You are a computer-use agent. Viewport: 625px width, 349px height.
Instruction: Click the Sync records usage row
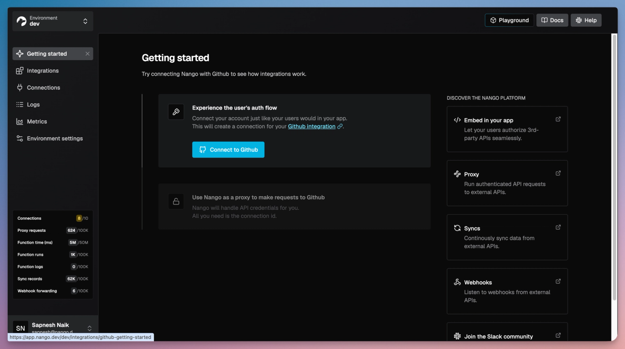[53, 279]
